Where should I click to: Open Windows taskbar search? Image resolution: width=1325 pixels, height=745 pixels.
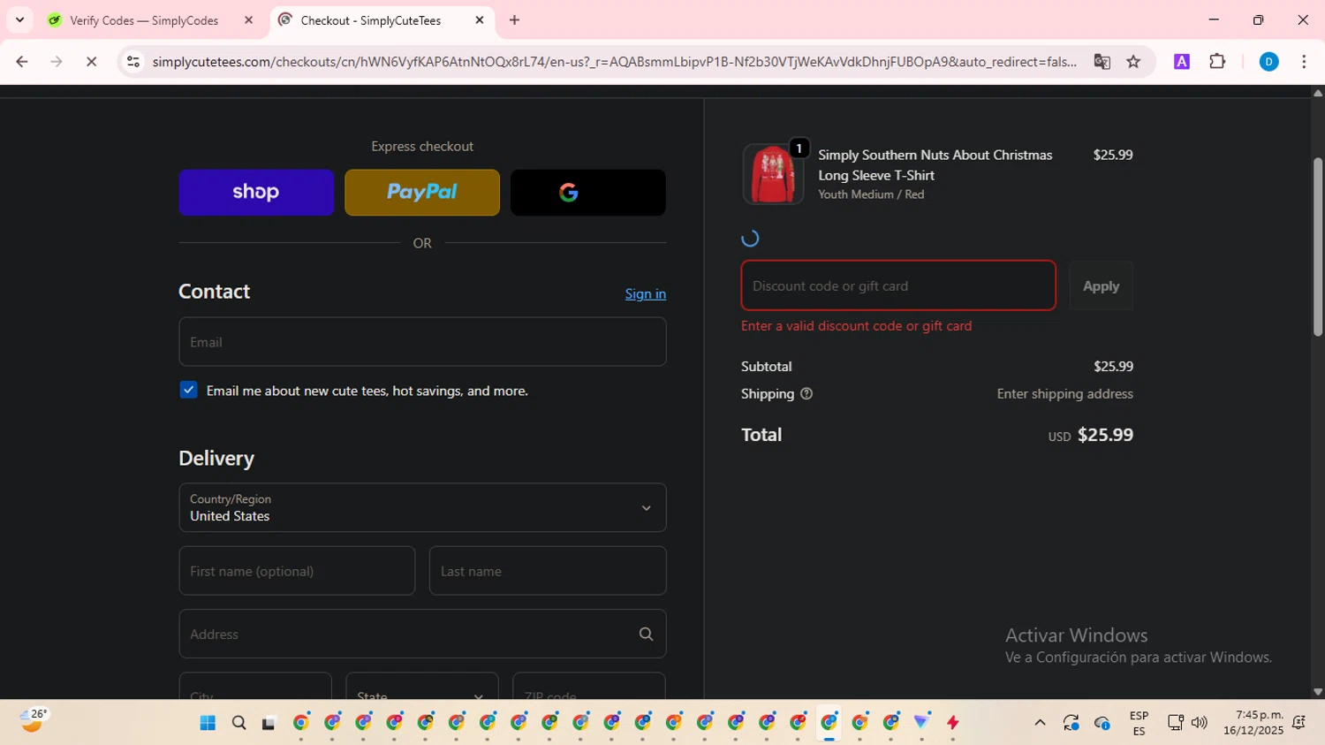(238, 723)
